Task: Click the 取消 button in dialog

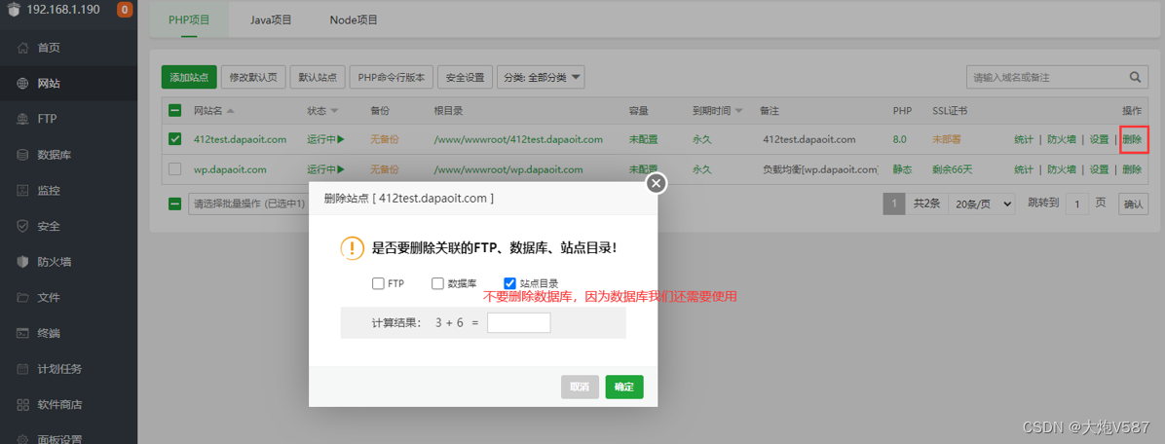Action: coord(580,387)
